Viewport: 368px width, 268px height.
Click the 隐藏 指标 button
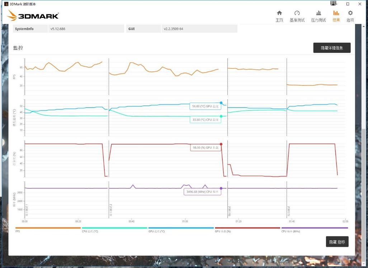pyautogui.click(x=337, y=241)
